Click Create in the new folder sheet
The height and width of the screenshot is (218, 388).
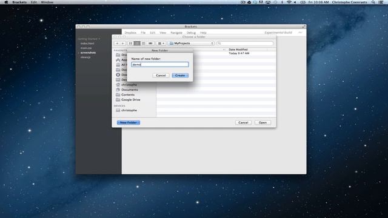coord(180,75)
